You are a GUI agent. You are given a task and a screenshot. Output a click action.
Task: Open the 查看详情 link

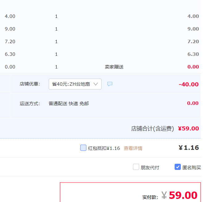[x=133, y=148]
